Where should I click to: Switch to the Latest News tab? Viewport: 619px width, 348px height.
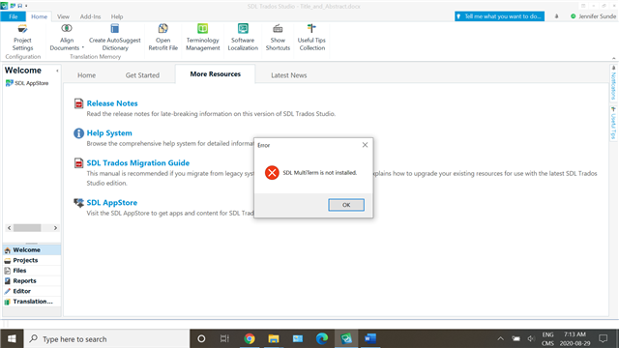288,75
